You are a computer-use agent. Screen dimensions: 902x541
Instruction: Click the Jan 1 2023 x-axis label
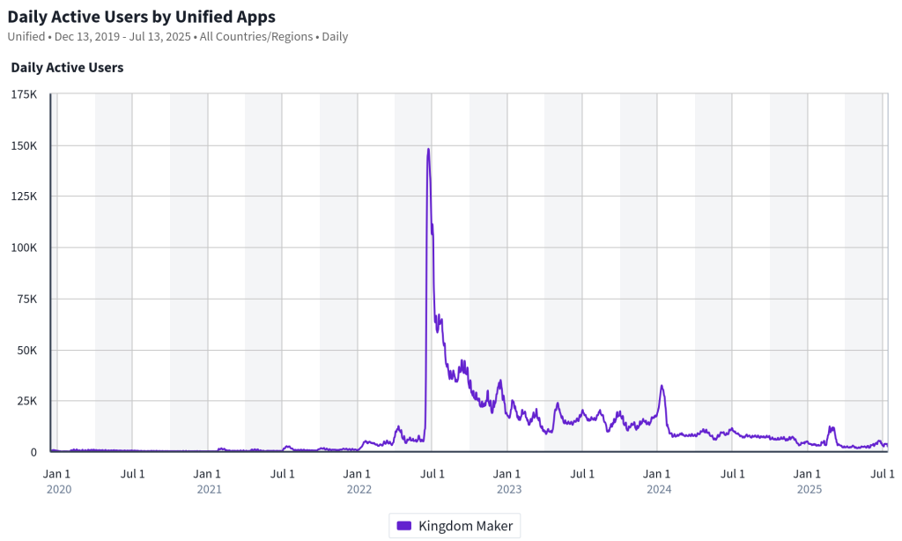coord(506,474)
